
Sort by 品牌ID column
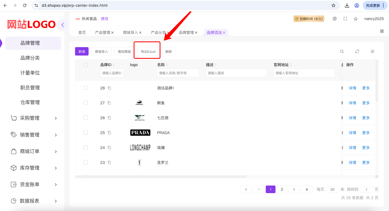point(114,65)
